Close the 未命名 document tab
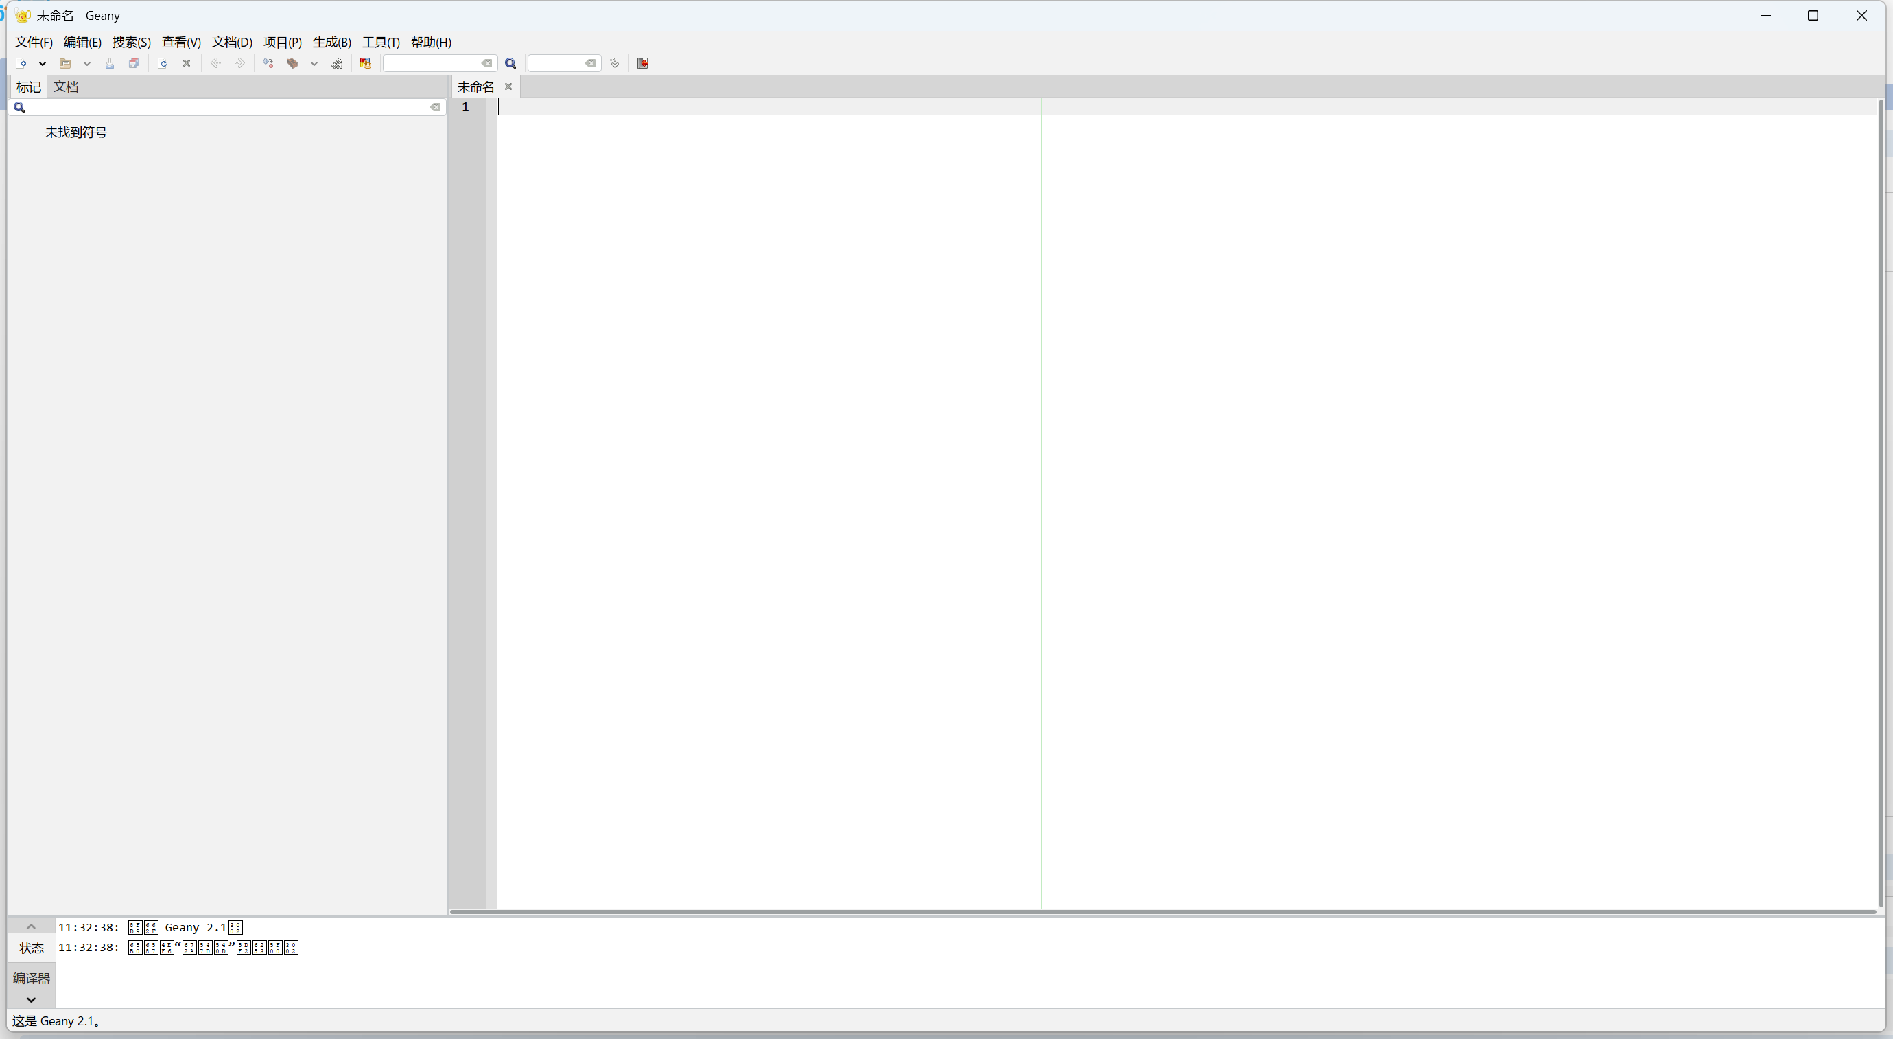The image size is (1893, 1039). coord(508,86)
